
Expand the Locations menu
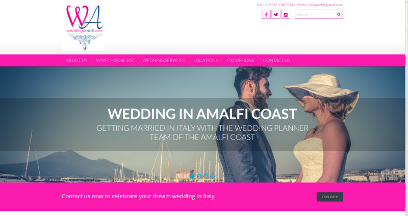click(x=206, y=60)
